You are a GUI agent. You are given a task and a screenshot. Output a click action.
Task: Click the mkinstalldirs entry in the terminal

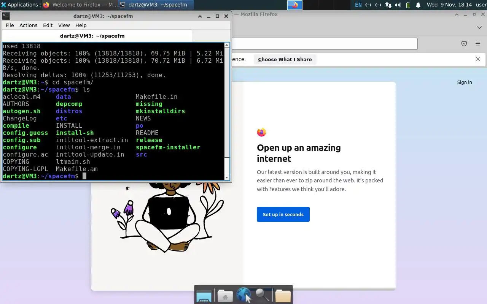(160, 111)
